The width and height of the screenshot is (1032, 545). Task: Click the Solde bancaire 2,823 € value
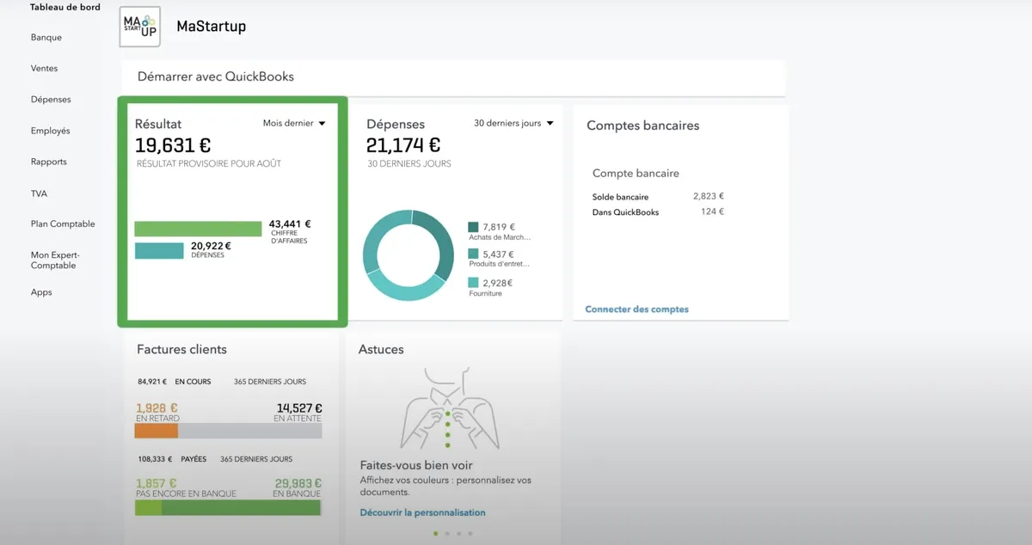[x=709, y=196]
